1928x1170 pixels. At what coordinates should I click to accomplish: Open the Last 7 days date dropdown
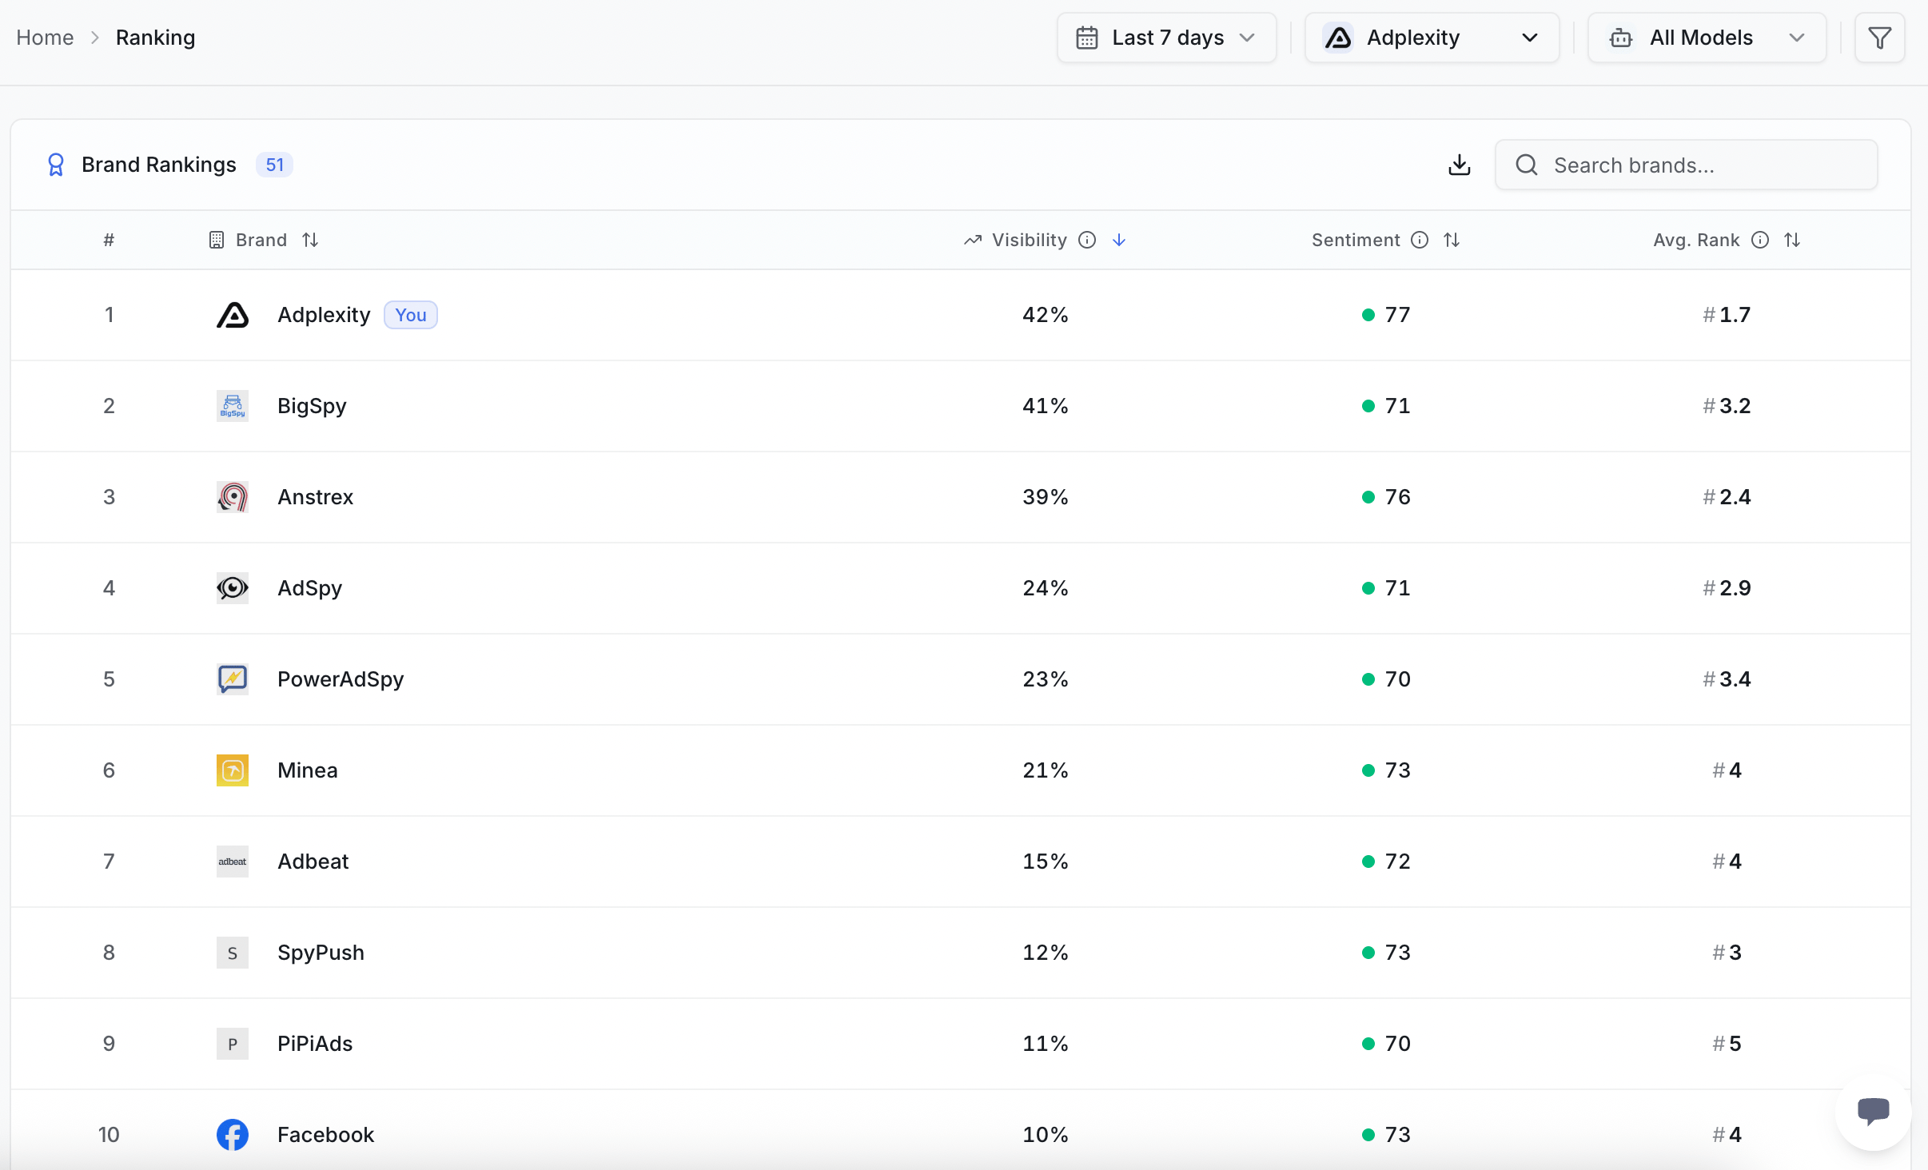[x=1167, y=38]
